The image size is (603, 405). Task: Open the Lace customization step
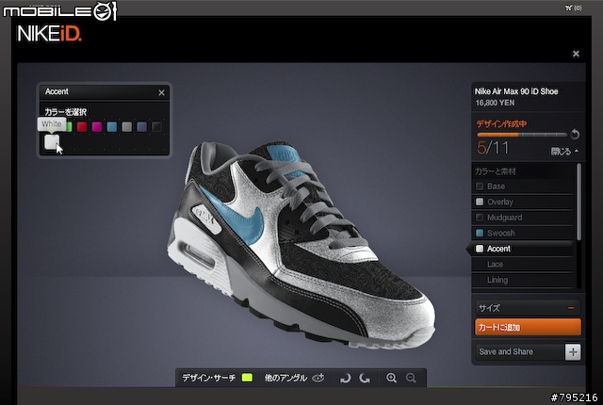[523, 265]
